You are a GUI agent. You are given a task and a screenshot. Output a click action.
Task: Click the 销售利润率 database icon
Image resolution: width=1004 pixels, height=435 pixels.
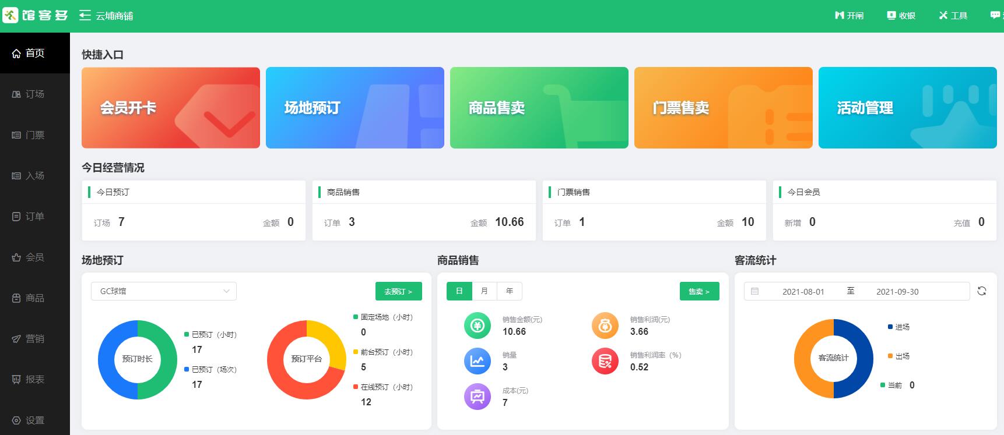coord(605,361)
